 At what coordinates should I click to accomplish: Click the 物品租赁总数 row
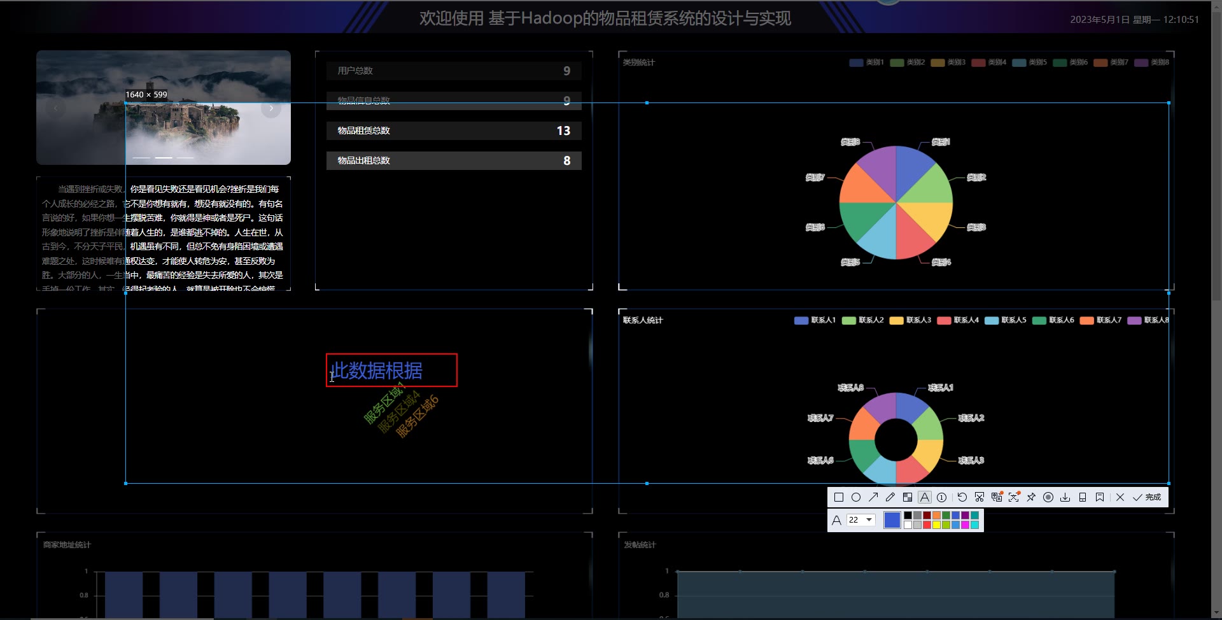(x=454, y=130)
